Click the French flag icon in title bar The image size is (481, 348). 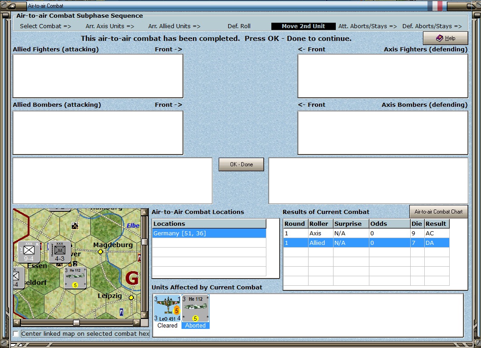click(x=435, y=6)
